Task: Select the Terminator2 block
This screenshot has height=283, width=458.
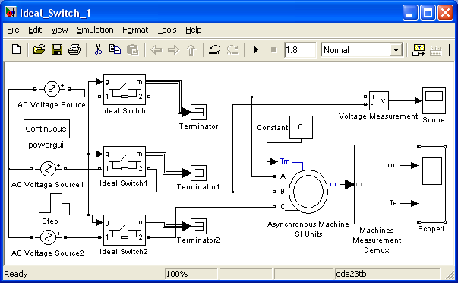Action: pyautogui.click(x=199, y=226)
